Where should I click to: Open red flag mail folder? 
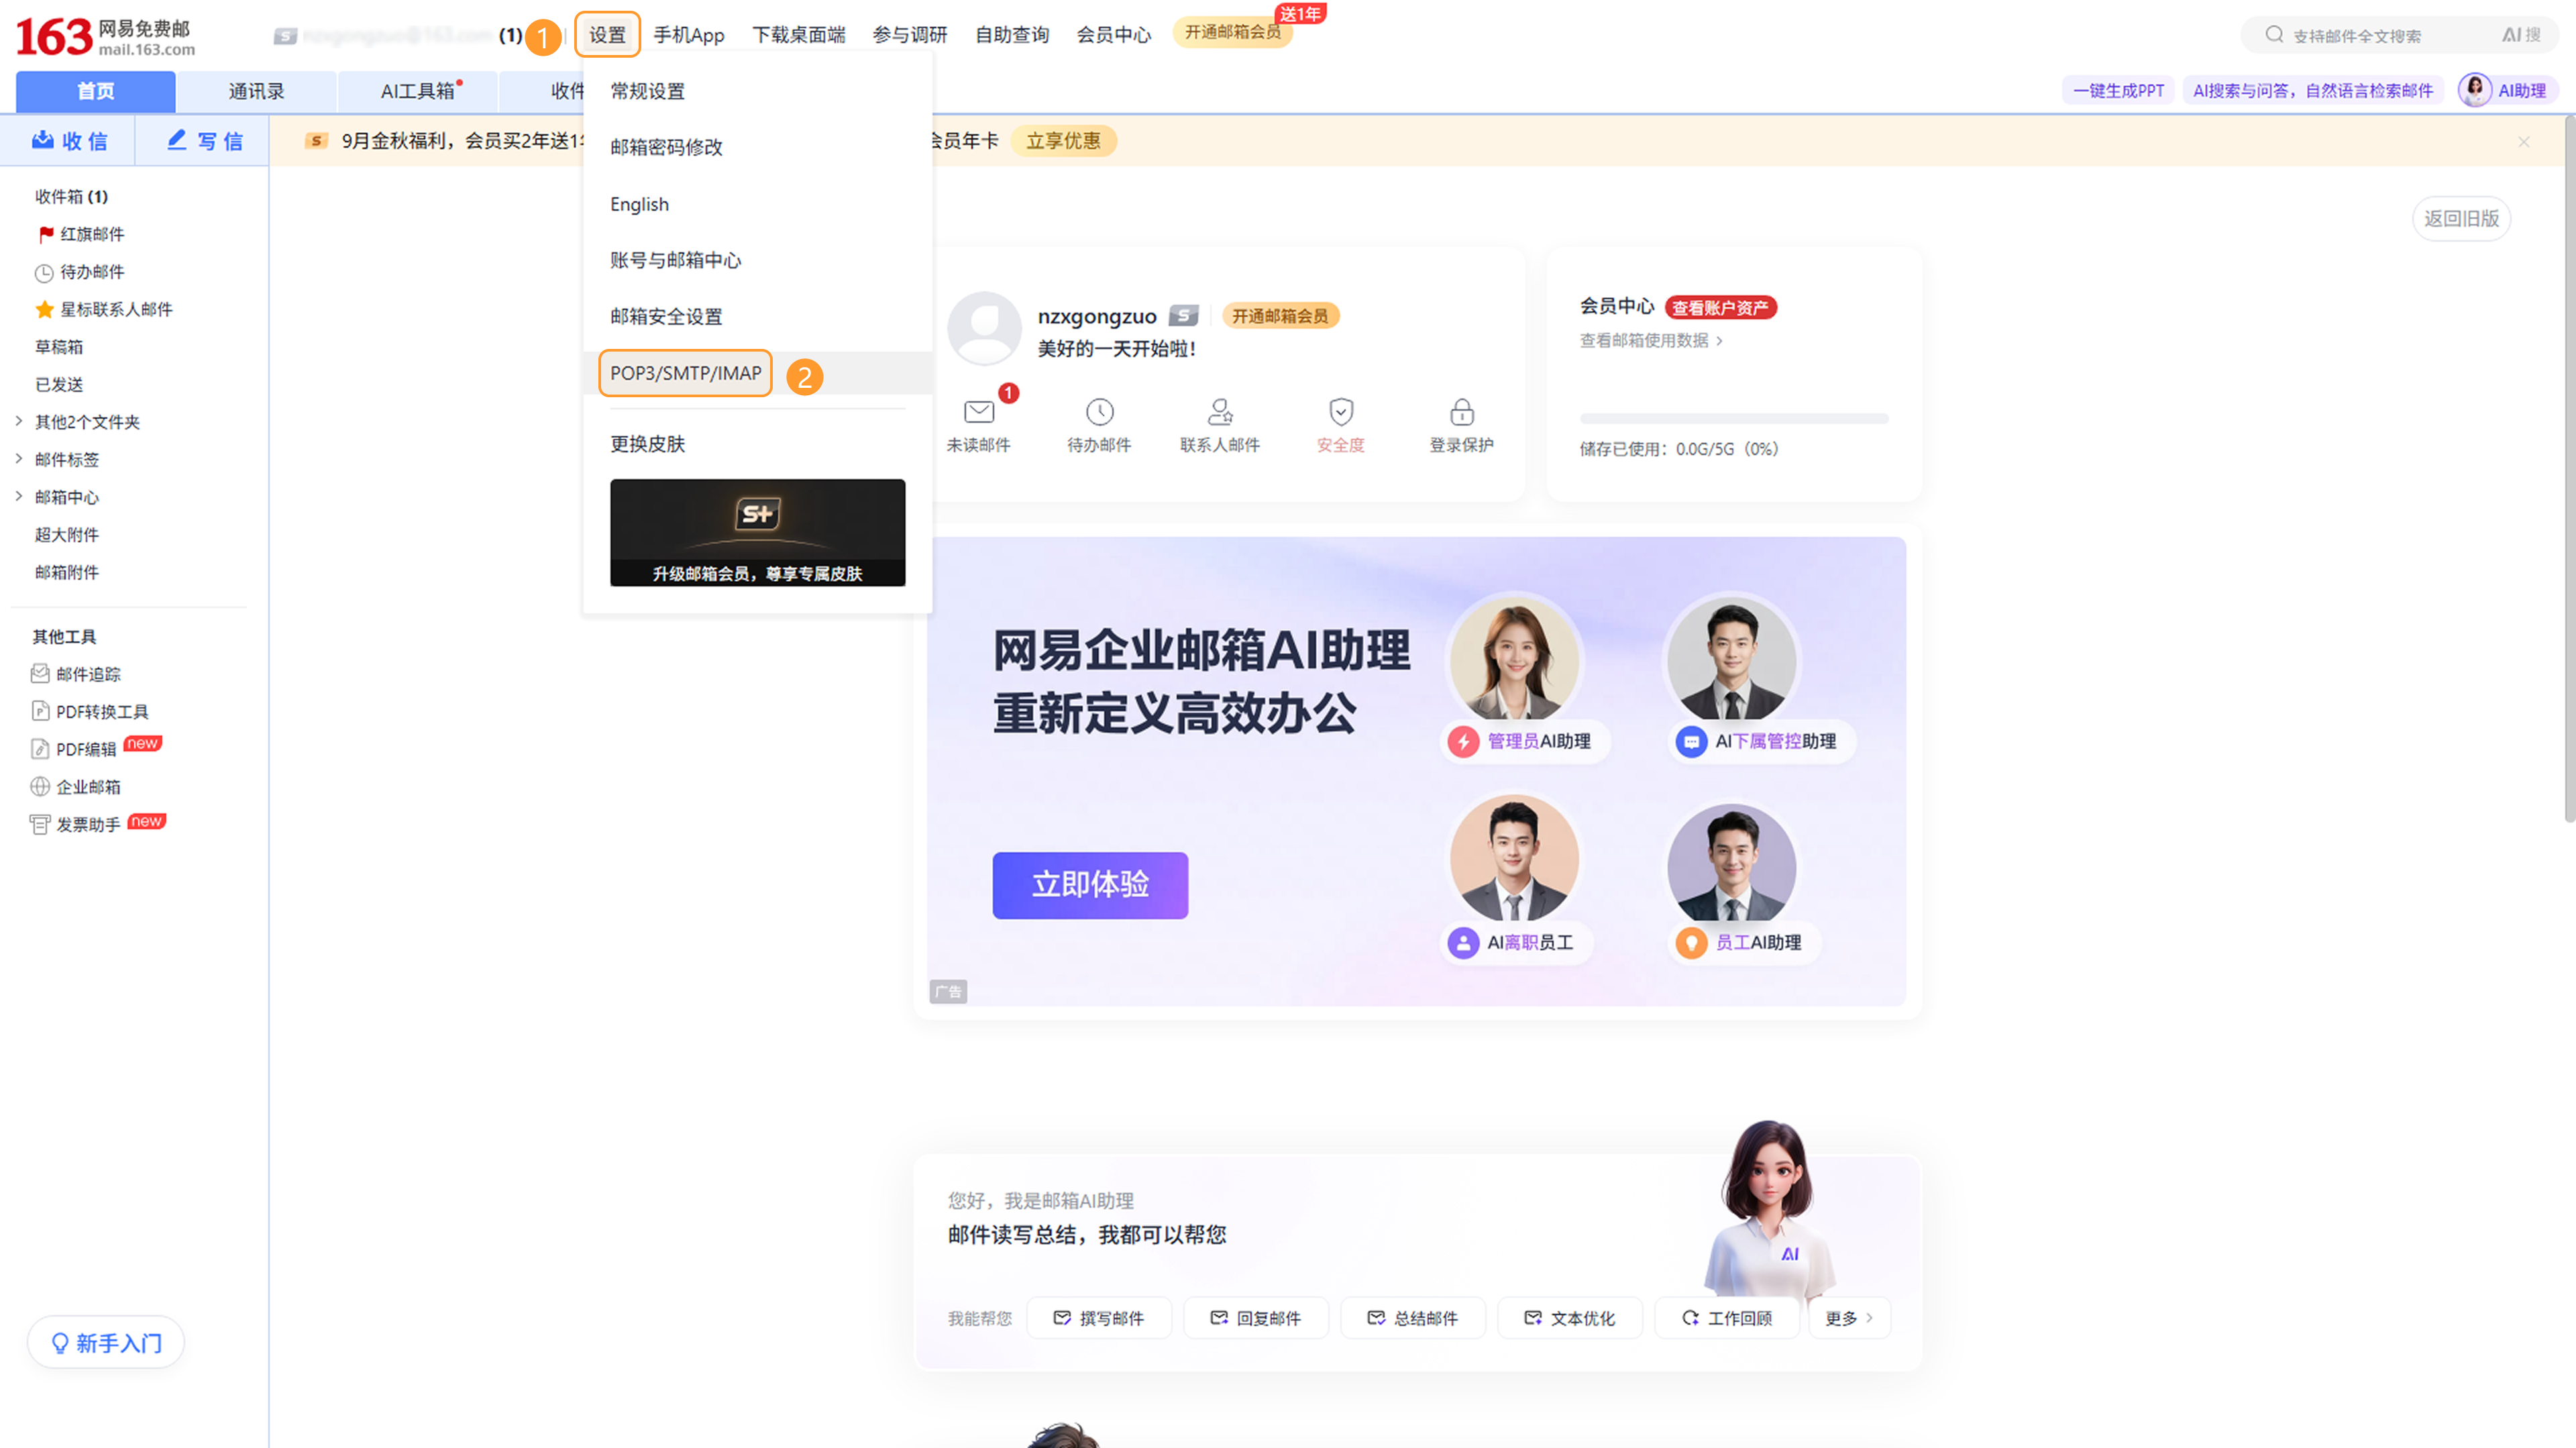pos(91,234)
